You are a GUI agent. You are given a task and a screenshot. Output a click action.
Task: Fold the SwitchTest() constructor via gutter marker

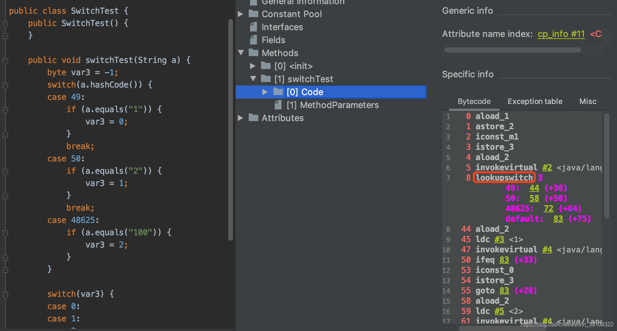5,24
